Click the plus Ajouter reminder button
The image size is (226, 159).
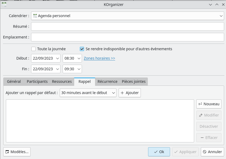point(130,93)
